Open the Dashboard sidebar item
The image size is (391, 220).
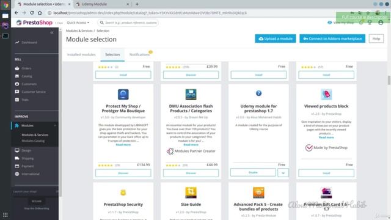29,42
